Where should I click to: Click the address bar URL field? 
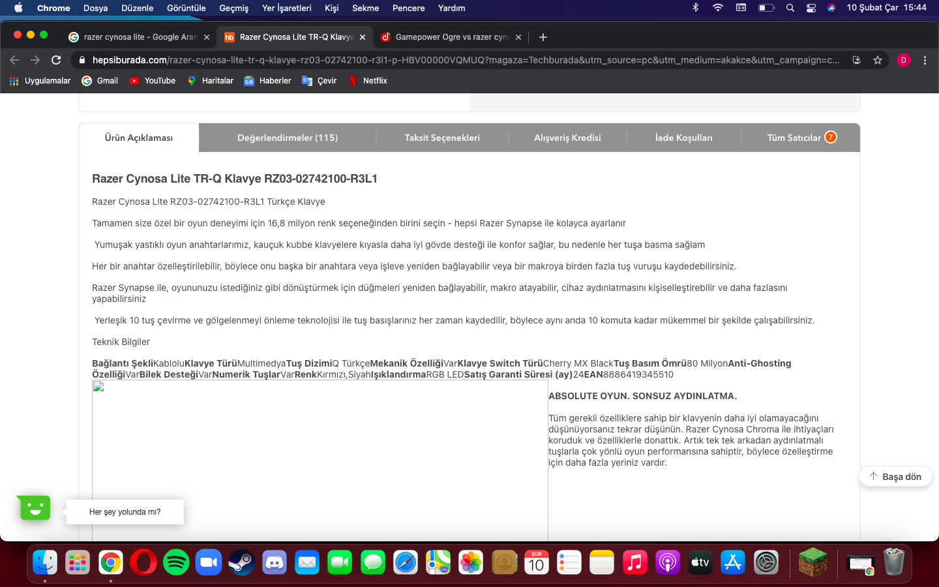[466, 60]
